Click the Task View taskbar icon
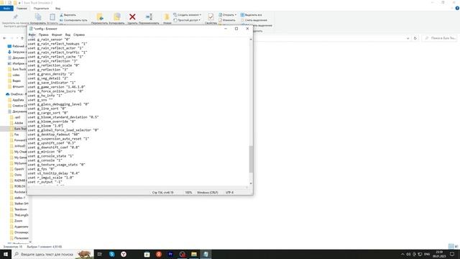The width and height of the screenshot is (460, 259). tap(100, 254)
